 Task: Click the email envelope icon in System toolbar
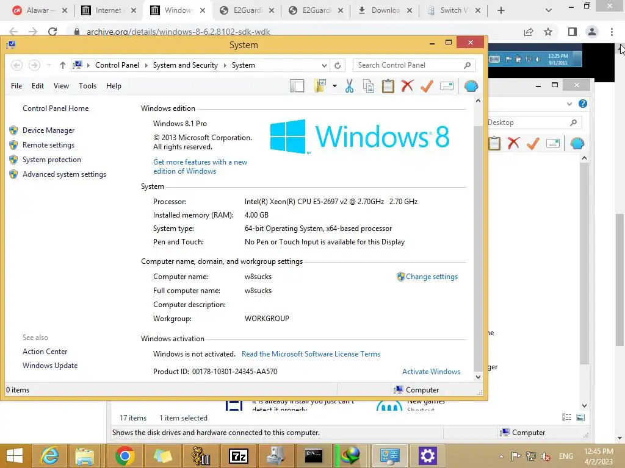(x=447, y=86)
